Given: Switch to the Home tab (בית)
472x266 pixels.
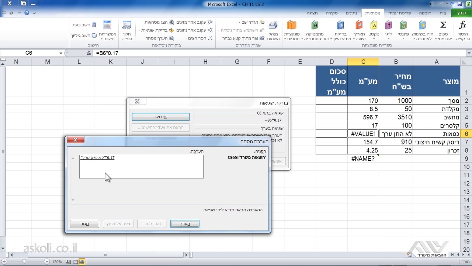Looking at the screenshot, I should (443, 13).
